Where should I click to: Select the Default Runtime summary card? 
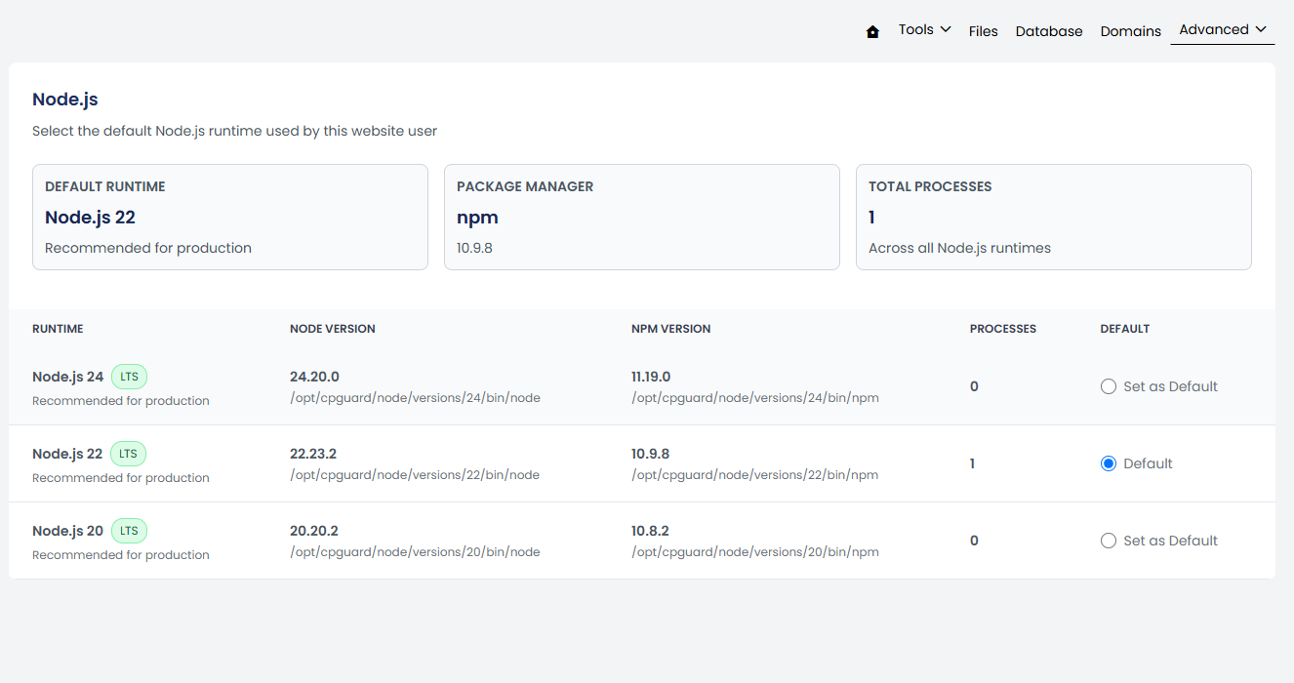pos(230,217)
